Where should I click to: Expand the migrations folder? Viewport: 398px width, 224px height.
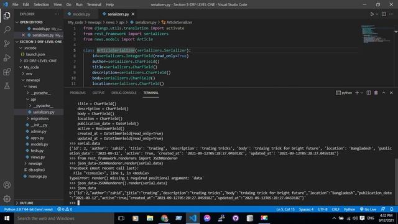(37, 118)
